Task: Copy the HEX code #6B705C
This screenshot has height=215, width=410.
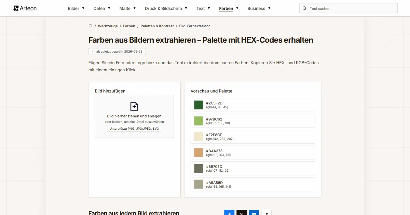Action: pos(214,167)
